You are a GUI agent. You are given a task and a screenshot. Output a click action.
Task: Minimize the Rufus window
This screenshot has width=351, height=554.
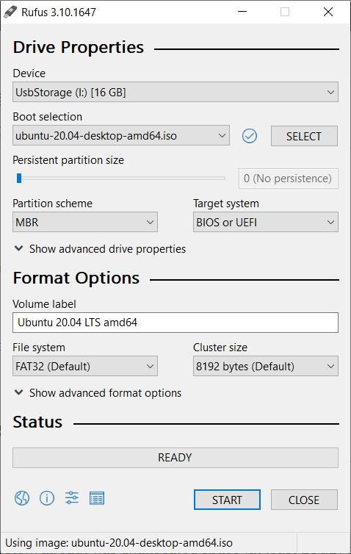pyautogui.click(x=242, y=12)
